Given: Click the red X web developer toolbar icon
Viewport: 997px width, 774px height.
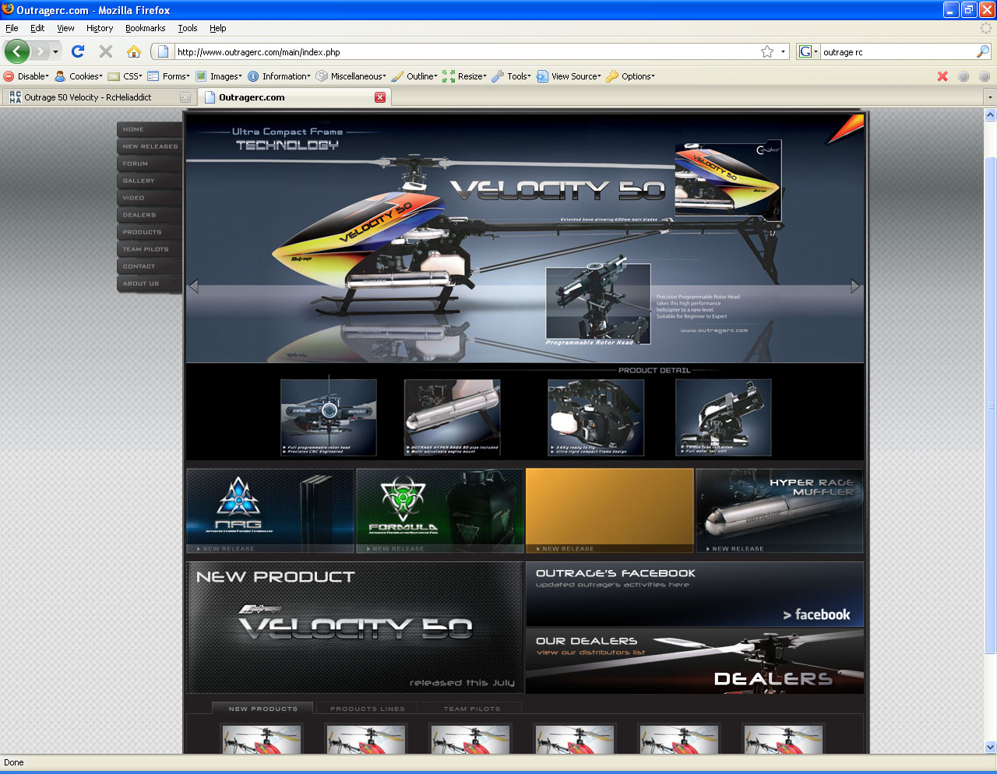Looking at the screenshot, I should click(942, 76).
